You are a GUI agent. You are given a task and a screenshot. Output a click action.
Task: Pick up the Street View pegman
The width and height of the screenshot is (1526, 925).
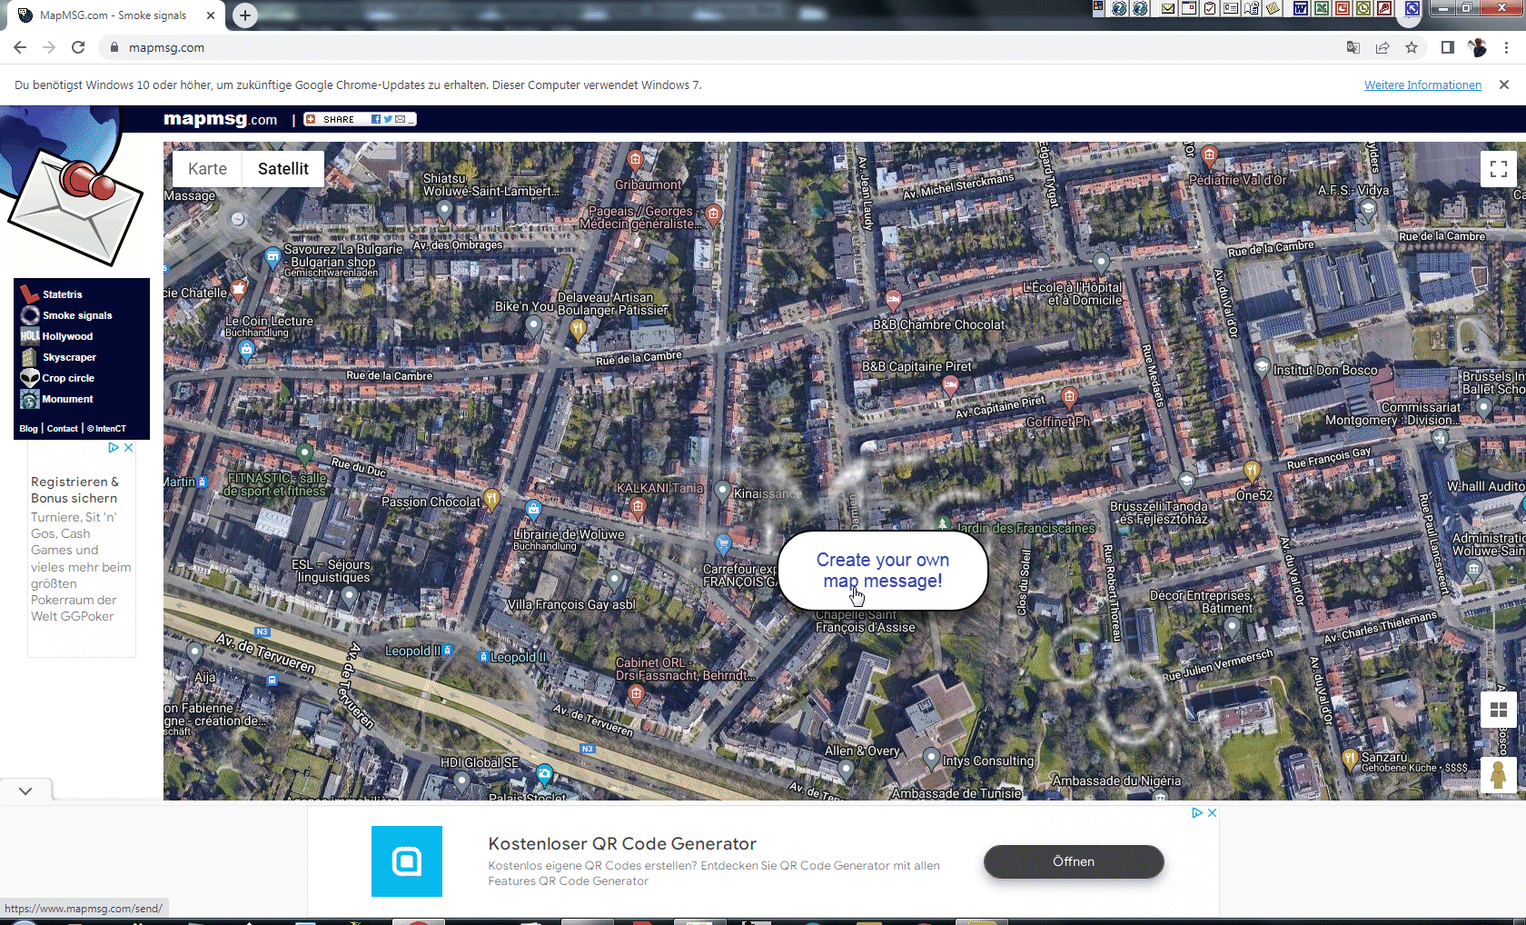pyautogui.click(x=1499, y=775)
